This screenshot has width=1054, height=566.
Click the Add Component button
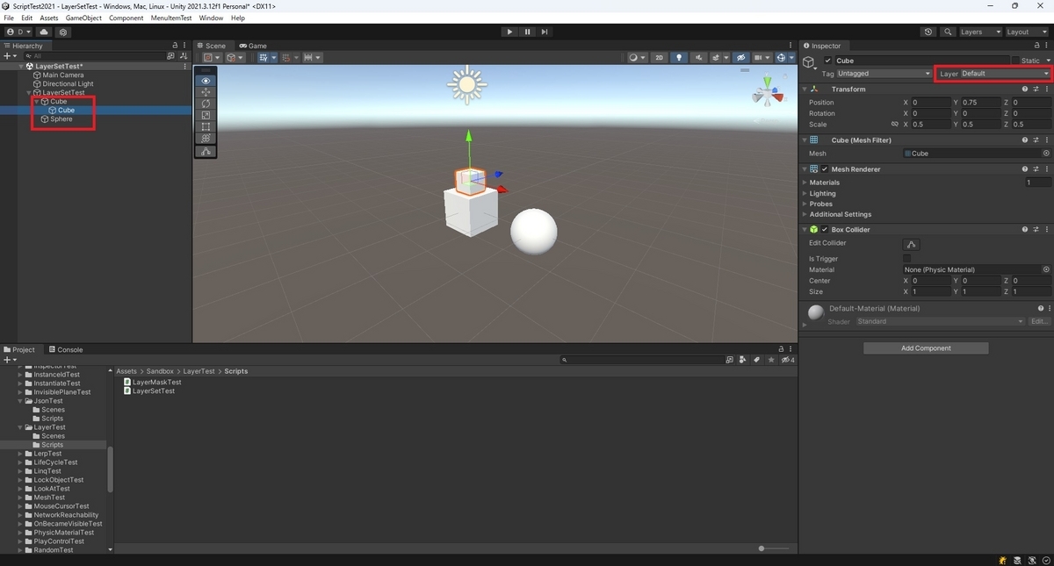(x=925, y=347)
